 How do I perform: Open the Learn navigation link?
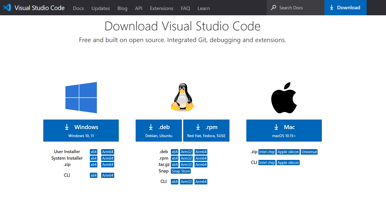[x=204, y=8]
